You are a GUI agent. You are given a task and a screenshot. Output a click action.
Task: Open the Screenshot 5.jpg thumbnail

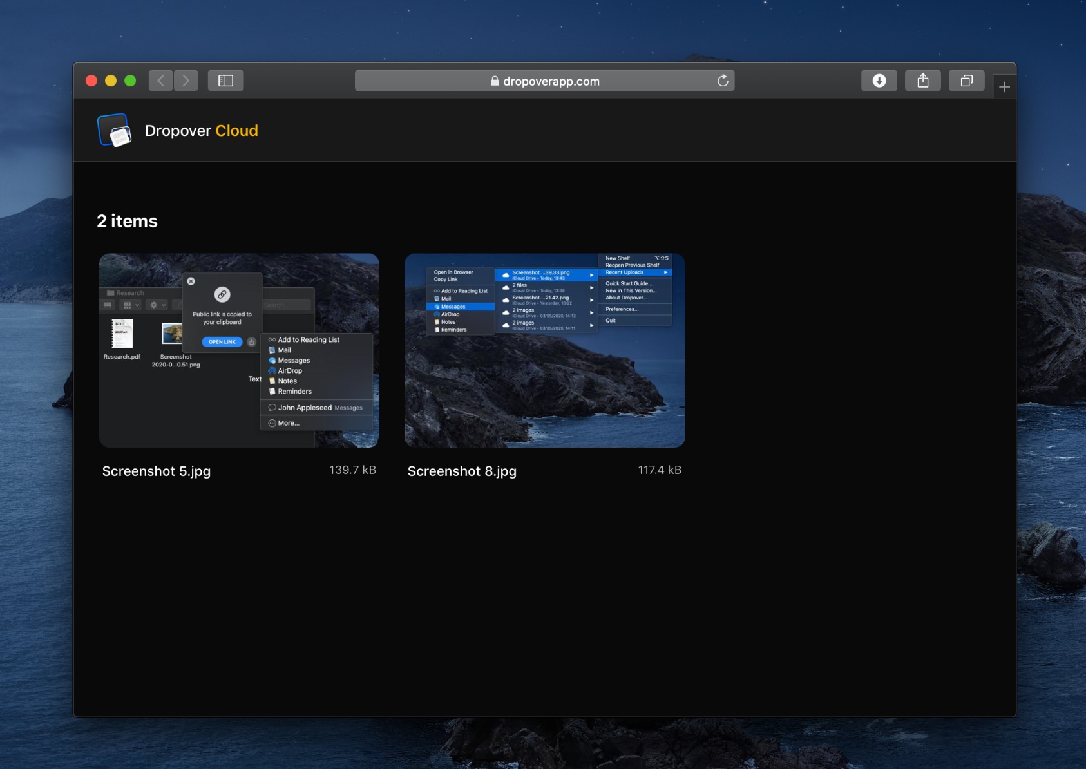click(x=239, y=350)
